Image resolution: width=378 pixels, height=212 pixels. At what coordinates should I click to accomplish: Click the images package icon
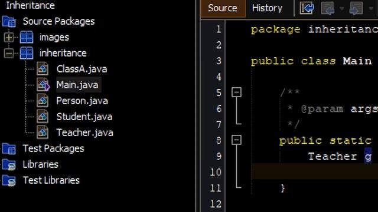(27, 37)
